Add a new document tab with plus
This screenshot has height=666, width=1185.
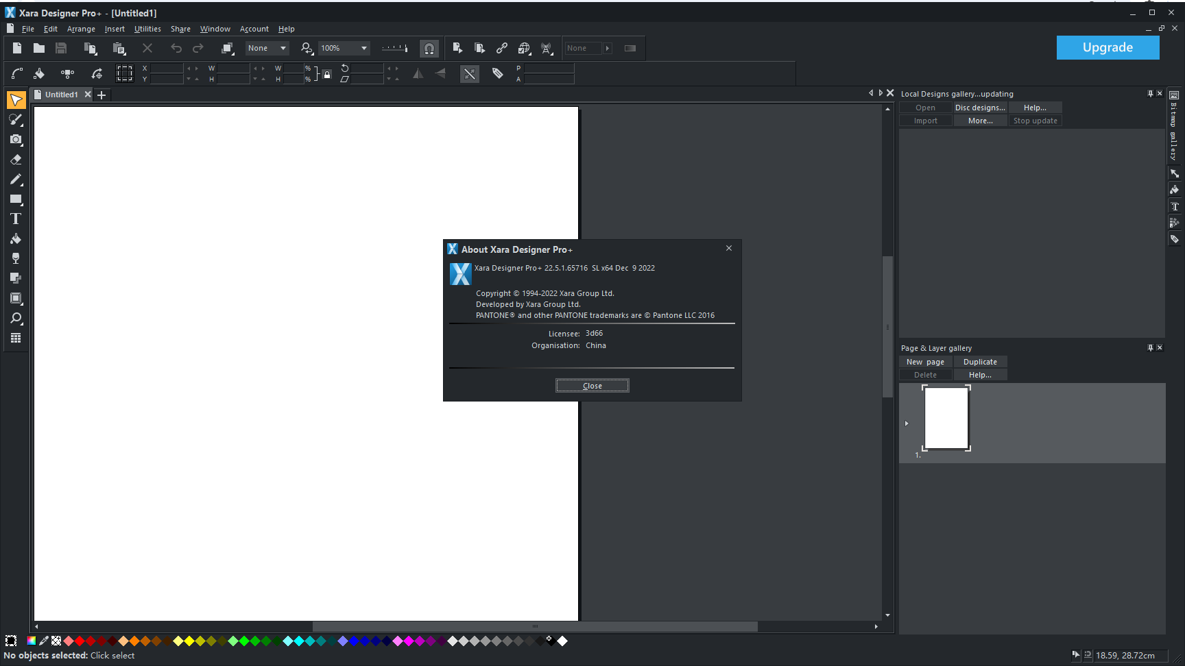click(x=101, y=95)
